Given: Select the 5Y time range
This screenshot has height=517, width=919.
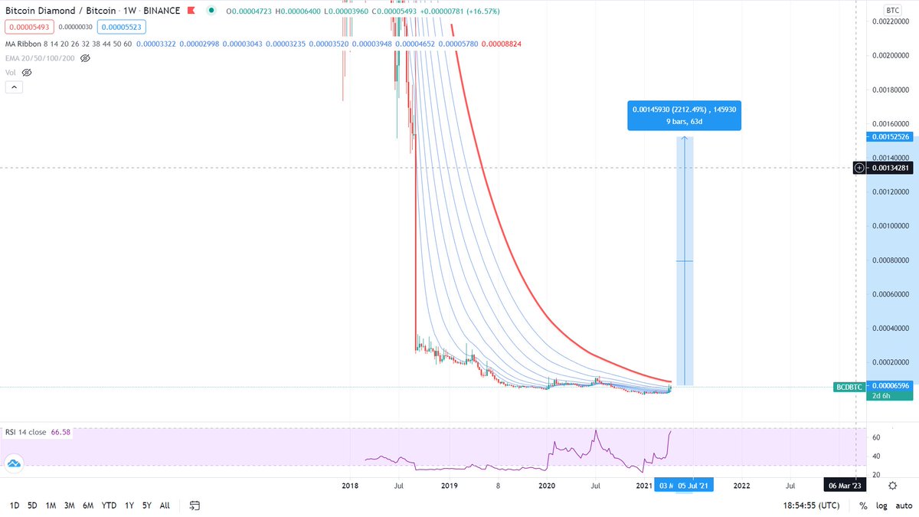Looking at the screenshot, I should click(x=146, y=506).
